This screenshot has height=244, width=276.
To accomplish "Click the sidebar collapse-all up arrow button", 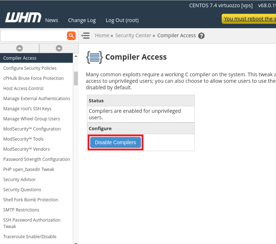I will coord(20,48).
